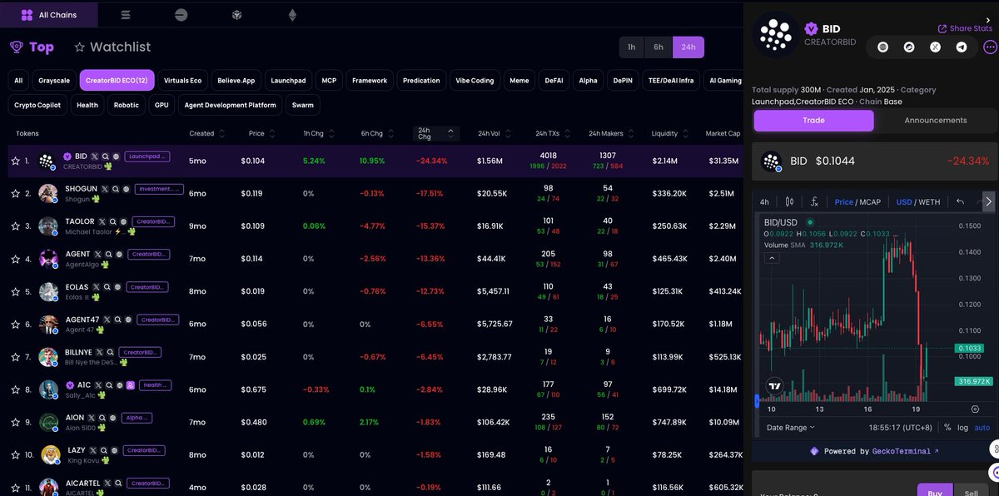The width and height of the screenshot is (999, 496).
Task: Switch the chart to MCAP view
Action: point(870,202)
